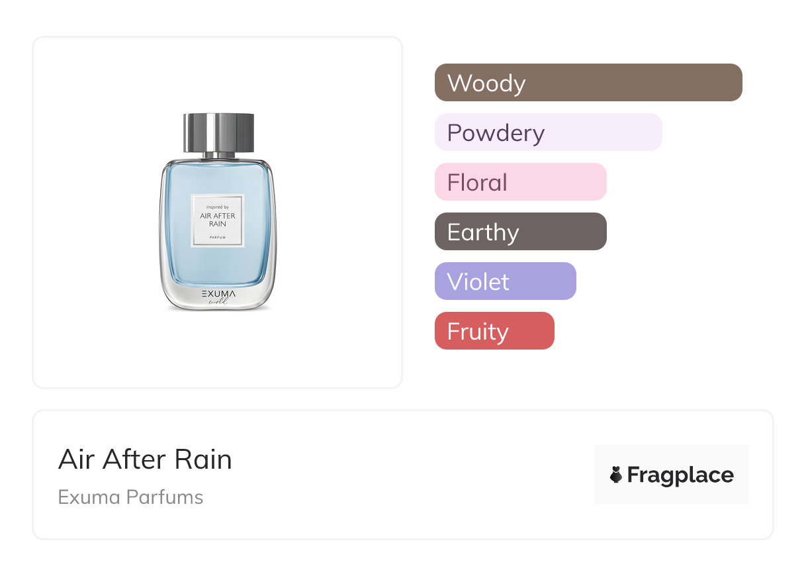Viewport: 806px width, 572px height.
Task: Click the perfume bottle neck below the cap
Action: 218,156
